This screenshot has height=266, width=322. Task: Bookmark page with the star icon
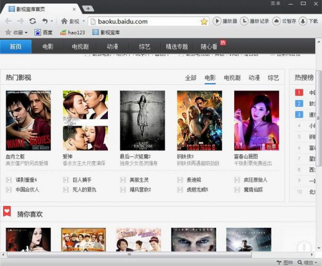[x=204, y=21]
